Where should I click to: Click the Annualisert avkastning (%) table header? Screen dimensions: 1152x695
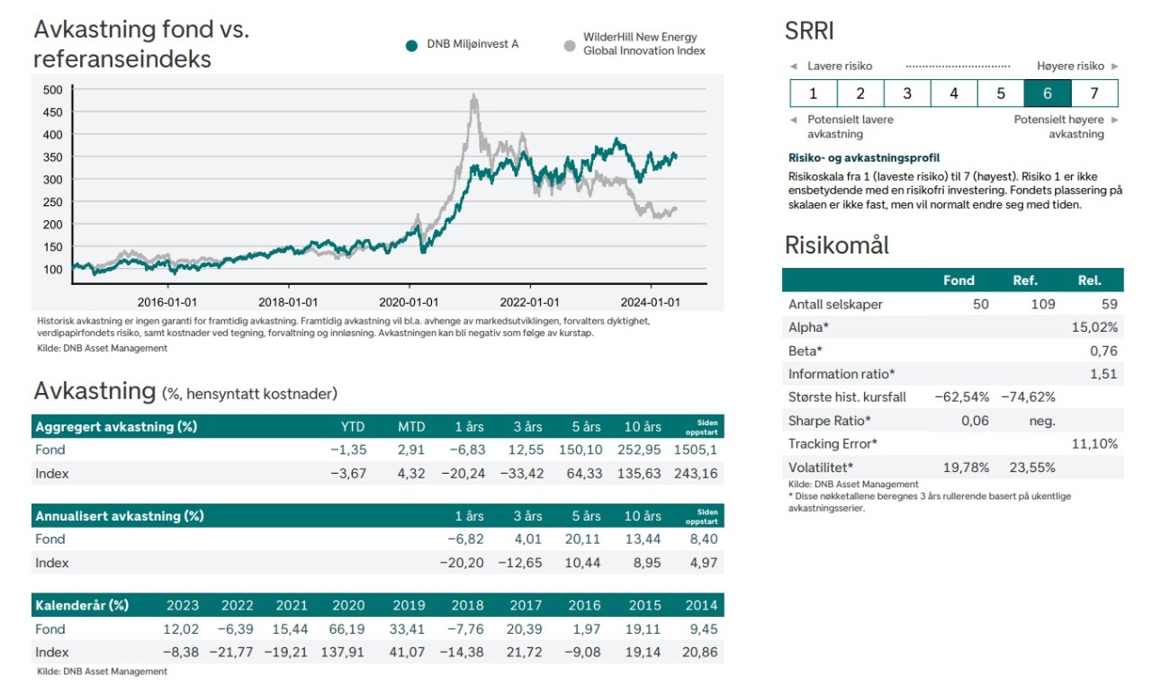pyautogui.click(x=120, y=516)
